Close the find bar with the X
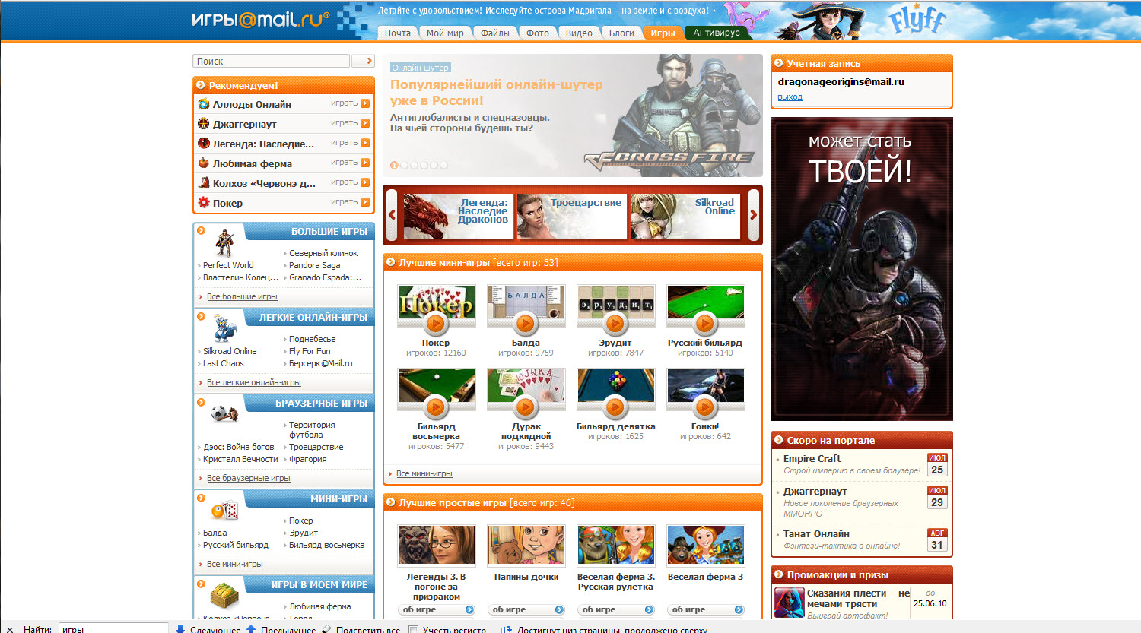The width and height of the screenshot is (1141, 633). click(x=9, y=629)
